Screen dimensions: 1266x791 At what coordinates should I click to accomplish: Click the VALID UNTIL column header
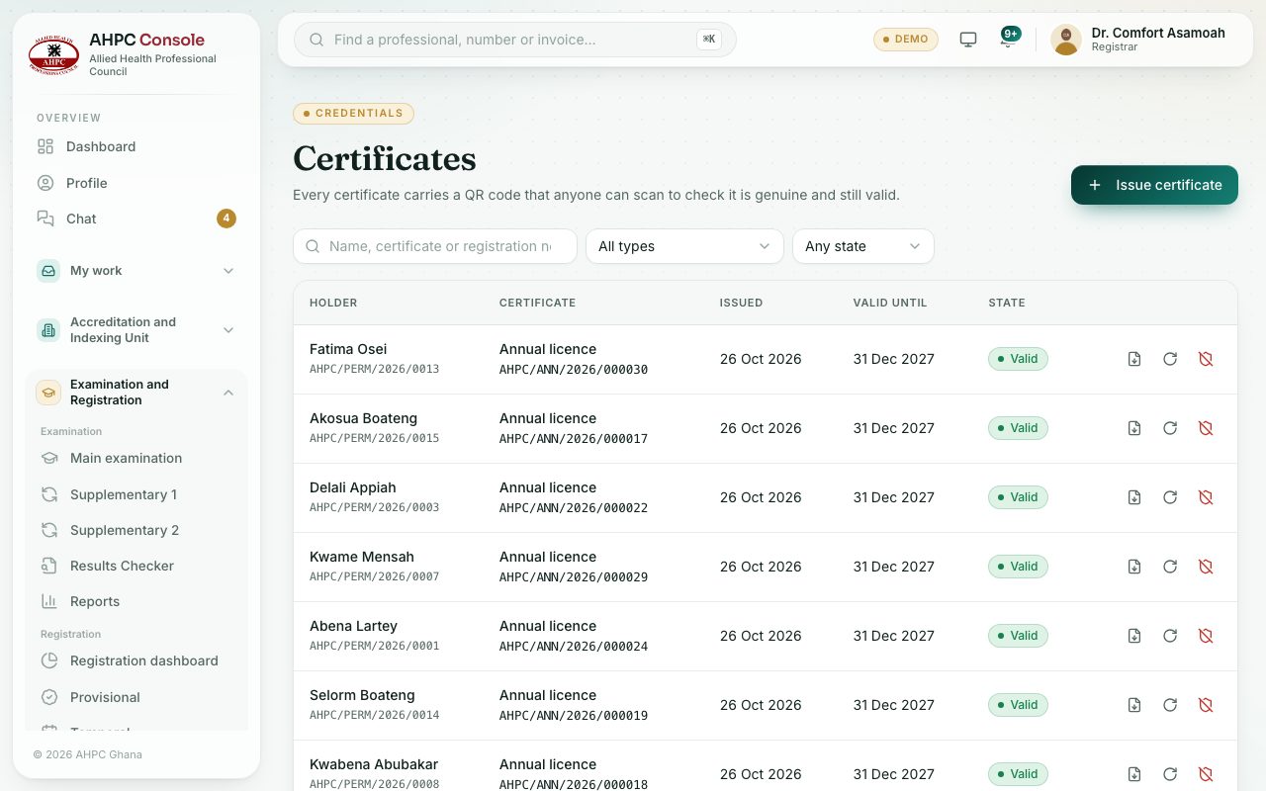890,303
